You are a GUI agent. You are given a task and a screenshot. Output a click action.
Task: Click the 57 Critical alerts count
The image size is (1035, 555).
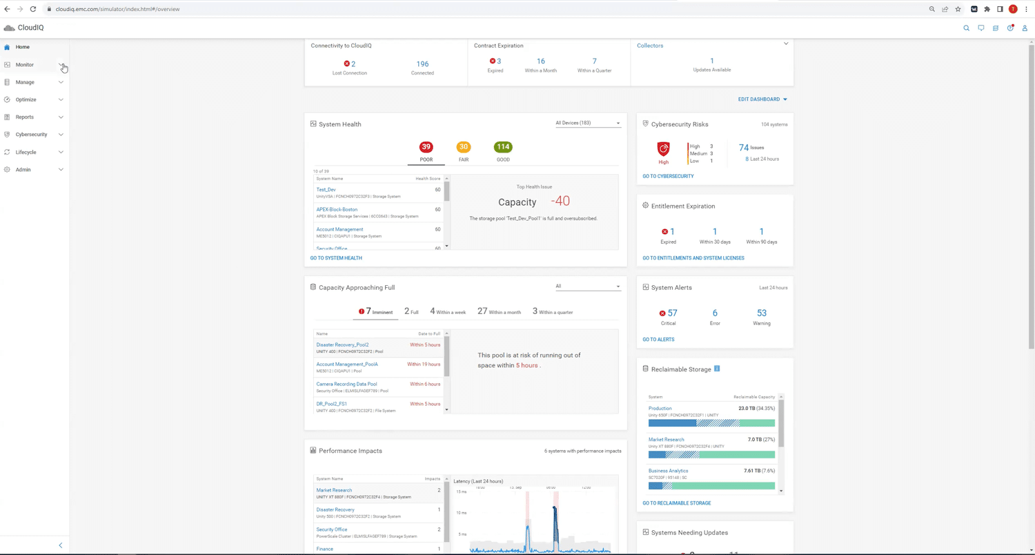(x=672, y=313)
